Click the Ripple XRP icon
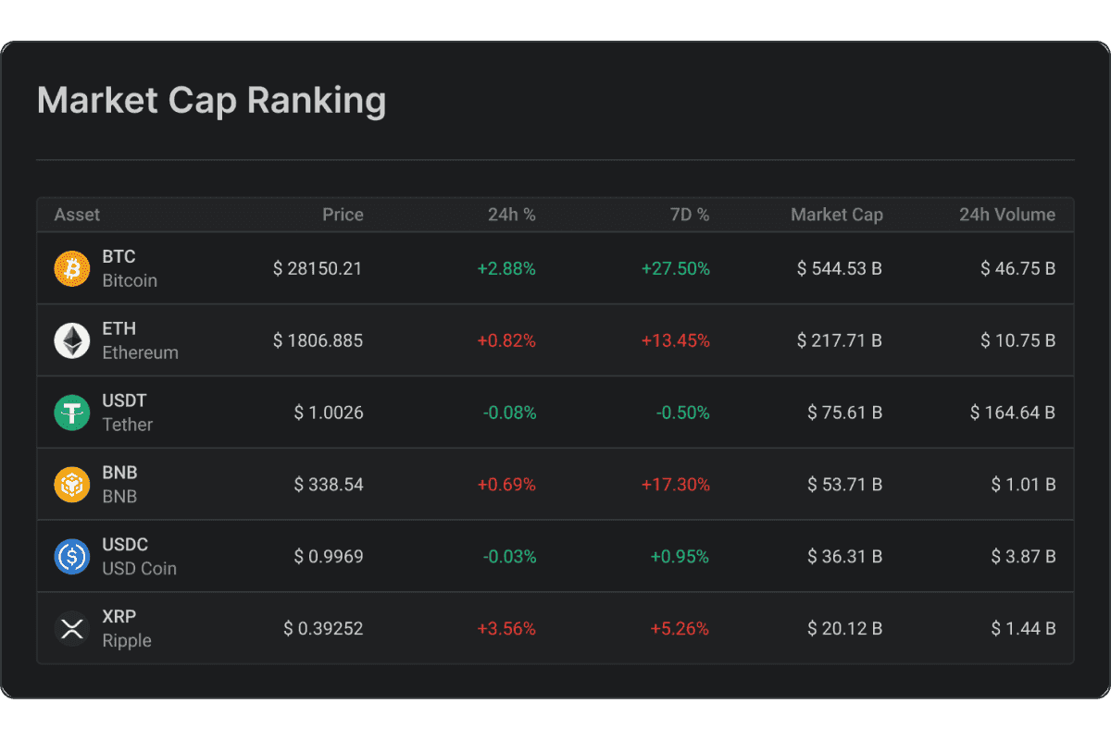1111x740 pixels. point(72,629)
